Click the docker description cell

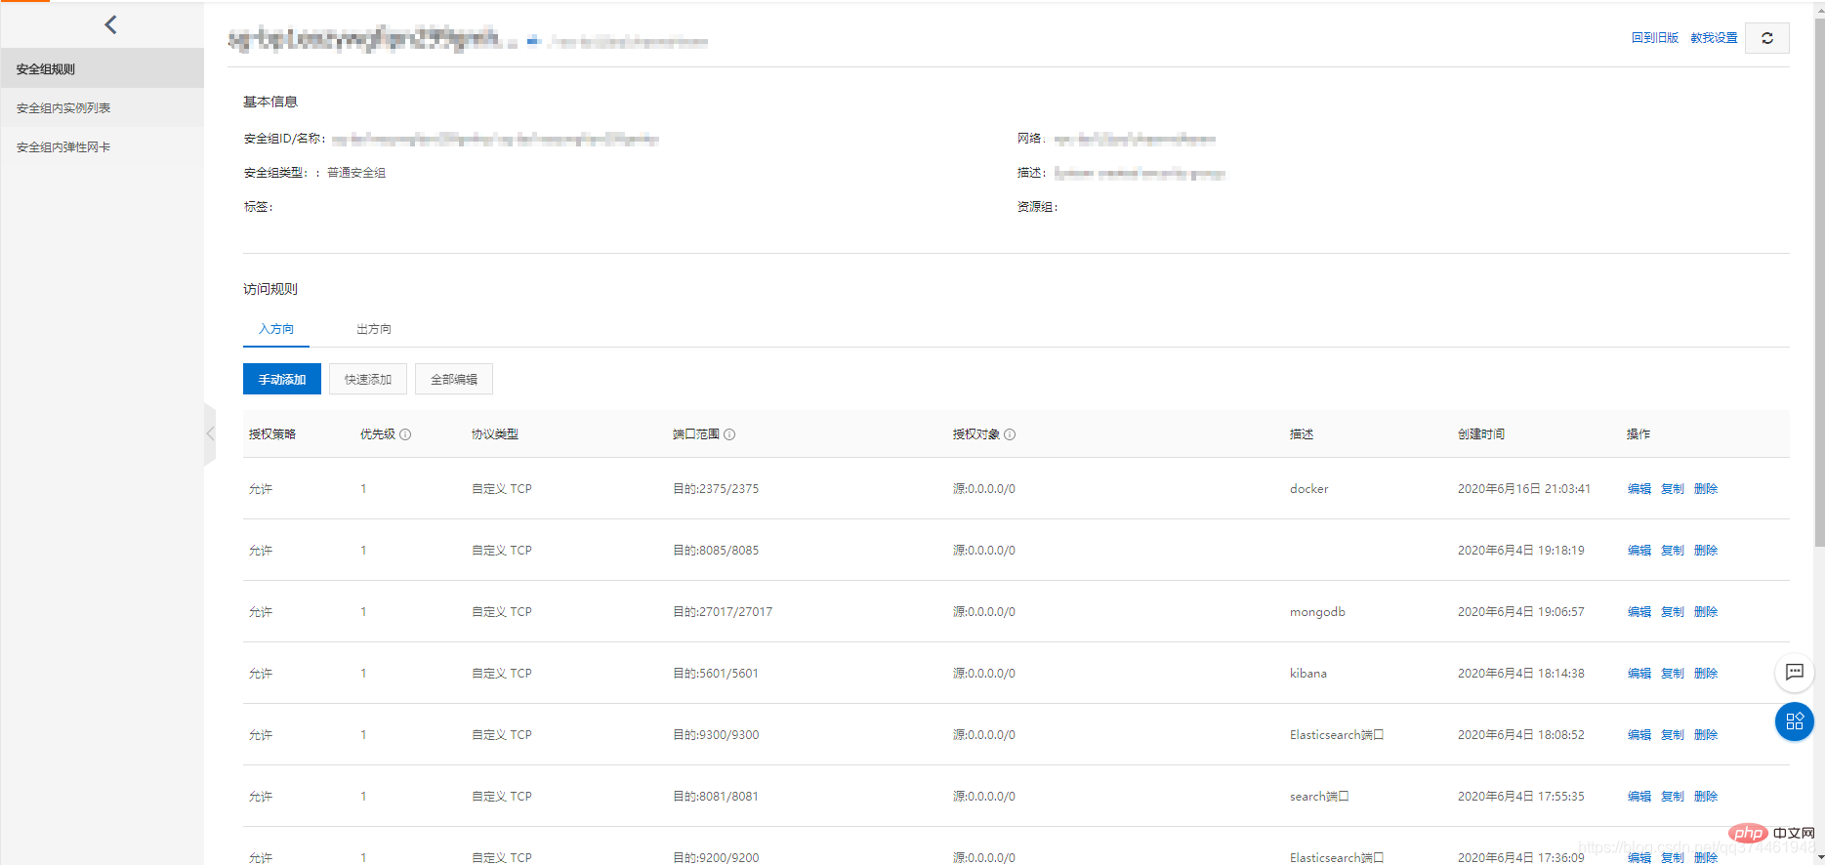(1309, 489)
